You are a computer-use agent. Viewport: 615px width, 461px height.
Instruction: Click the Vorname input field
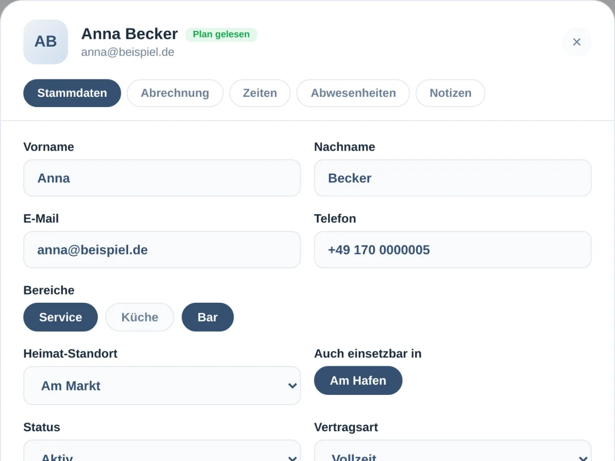162,178
